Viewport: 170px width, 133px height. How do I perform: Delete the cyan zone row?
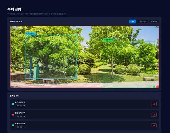(154, 104)
